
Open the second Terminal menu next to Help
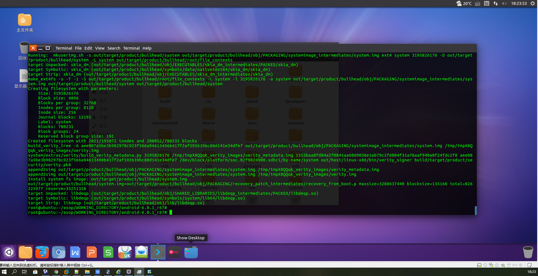(131, 48)
